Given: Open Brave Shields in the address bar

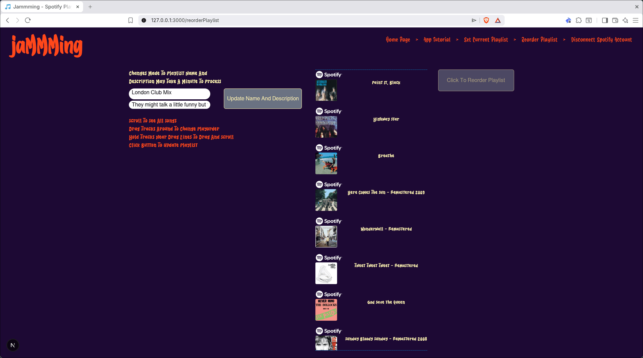Looking at the screenshot, I should pyautogui.click(x=486, y=20).
